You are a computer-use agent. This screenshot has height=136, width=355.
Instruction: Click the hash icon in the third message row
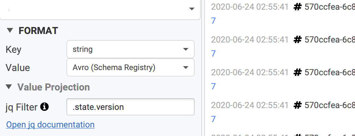pyautogui.click(x=297, y=72)
